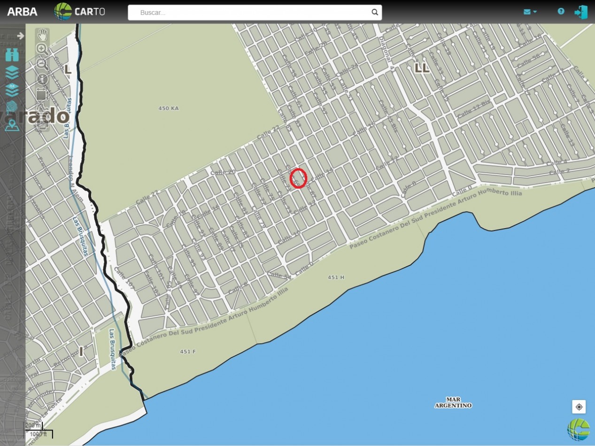Viewport: 595px width, 446px height.
Task: Open the binoculars search panel
Action: tap(12, 55)
